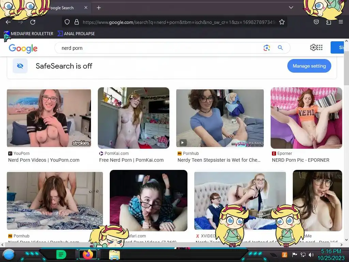
Task: Open the Windows Start orb
Action: pos(9,254)
